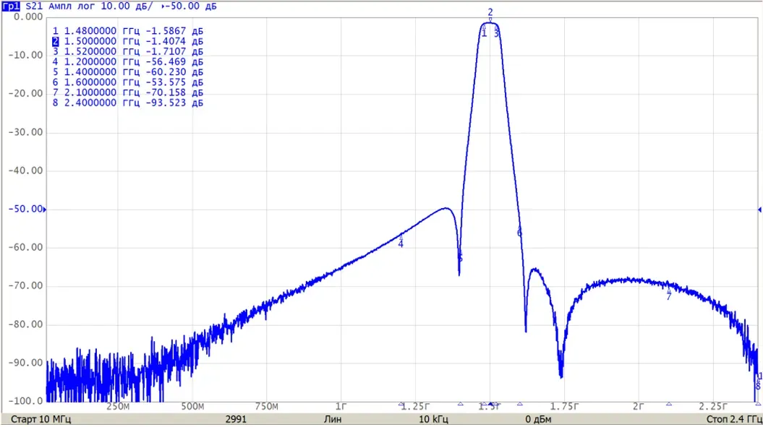
Task: Click marker 8 at the trace's right end
Action: [x=758, y=386]
